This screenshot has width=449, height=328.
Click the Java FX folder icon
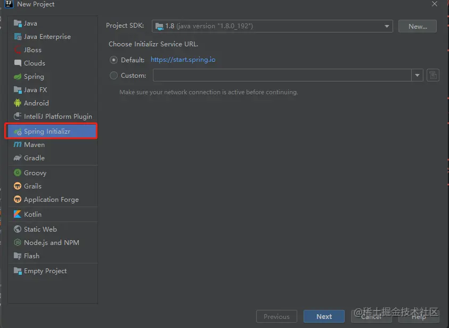pos(18,90)
